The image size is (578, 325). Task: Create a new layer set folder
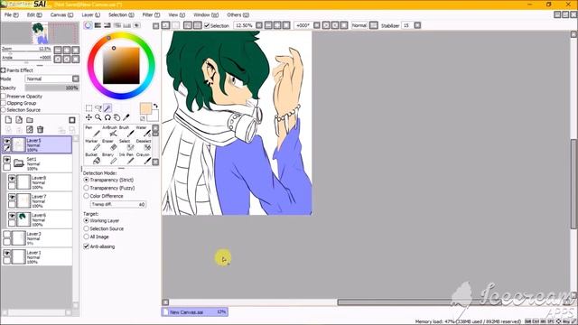[30, 120]
